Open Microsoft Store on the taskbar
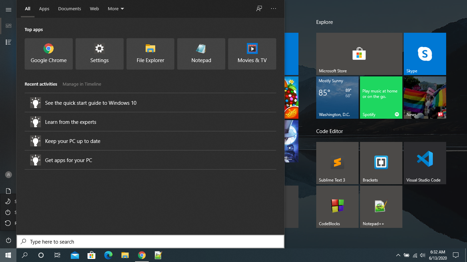 (91, 255)
